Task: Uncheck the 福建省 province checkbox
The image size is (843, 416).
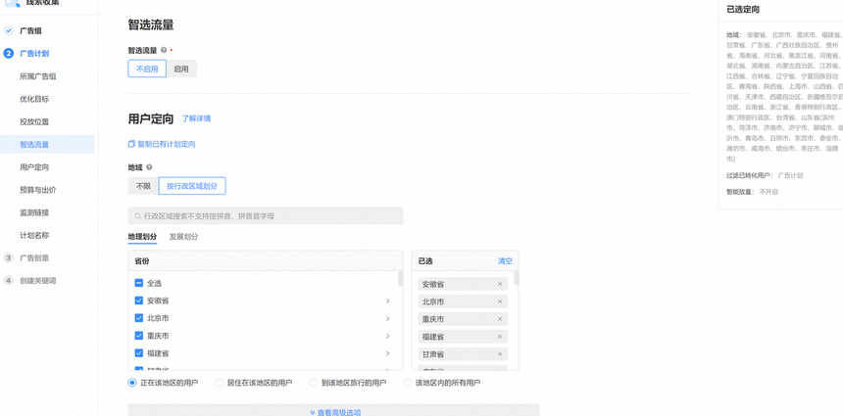Action: (139, 353)
